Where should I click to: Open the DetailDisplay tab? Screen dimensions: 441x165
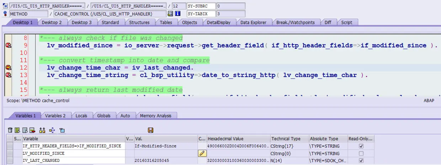(219, 22)
